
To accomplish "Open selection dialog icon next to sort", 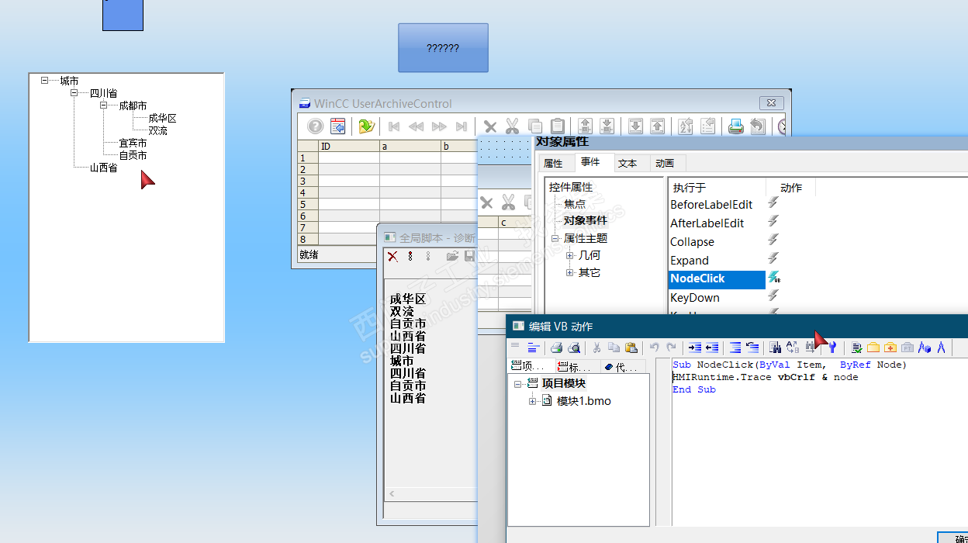I will click(707, 126).
